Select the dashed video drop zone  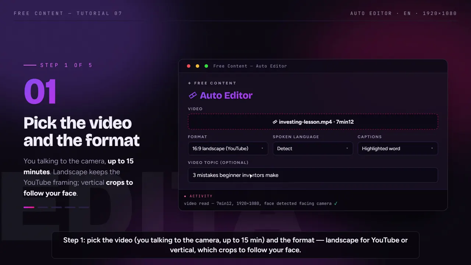tap(313, 122)
